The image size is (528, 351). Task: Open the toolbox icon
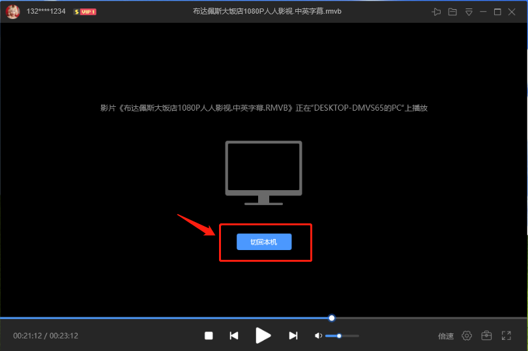tap(486, 335)
